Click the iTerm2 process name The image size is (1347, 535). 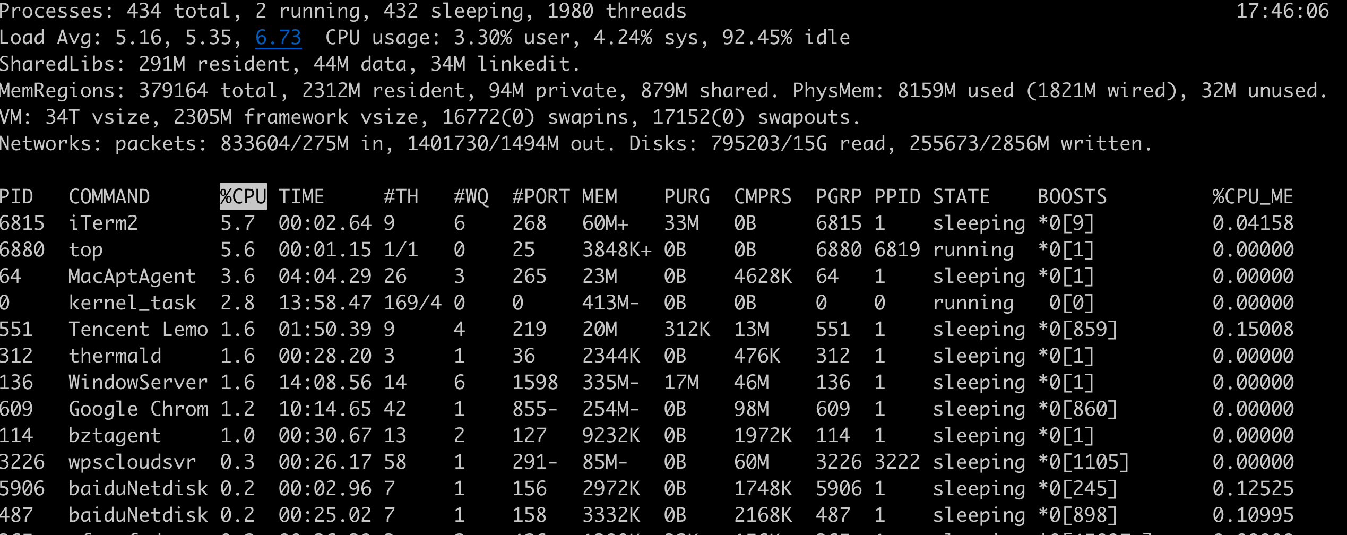pos(103,223)
